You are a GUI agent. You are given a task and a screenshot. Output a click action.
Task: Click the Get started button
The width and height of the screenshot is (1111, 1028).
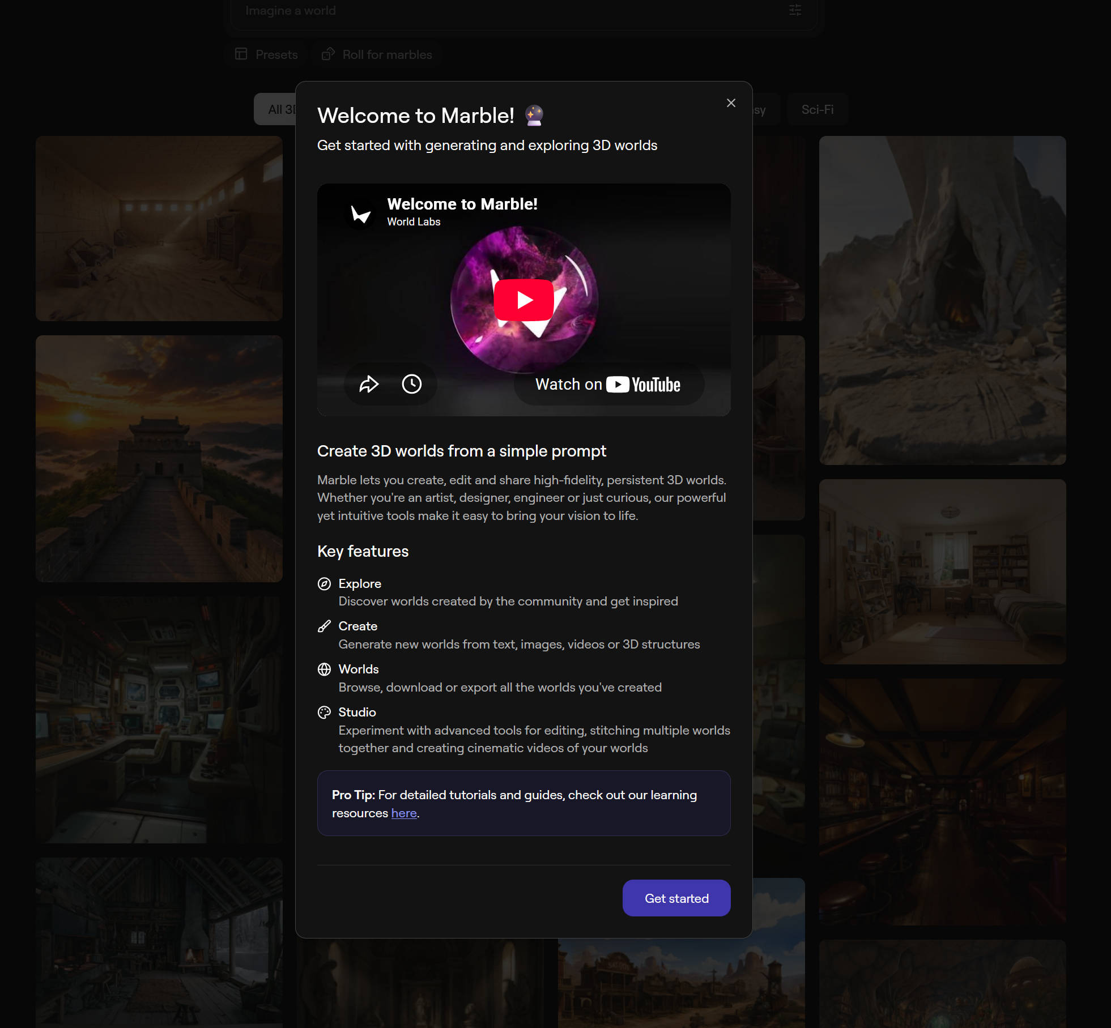676,898
